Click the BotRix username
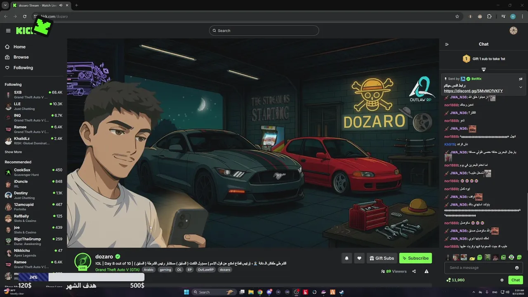 pos(476,79)
